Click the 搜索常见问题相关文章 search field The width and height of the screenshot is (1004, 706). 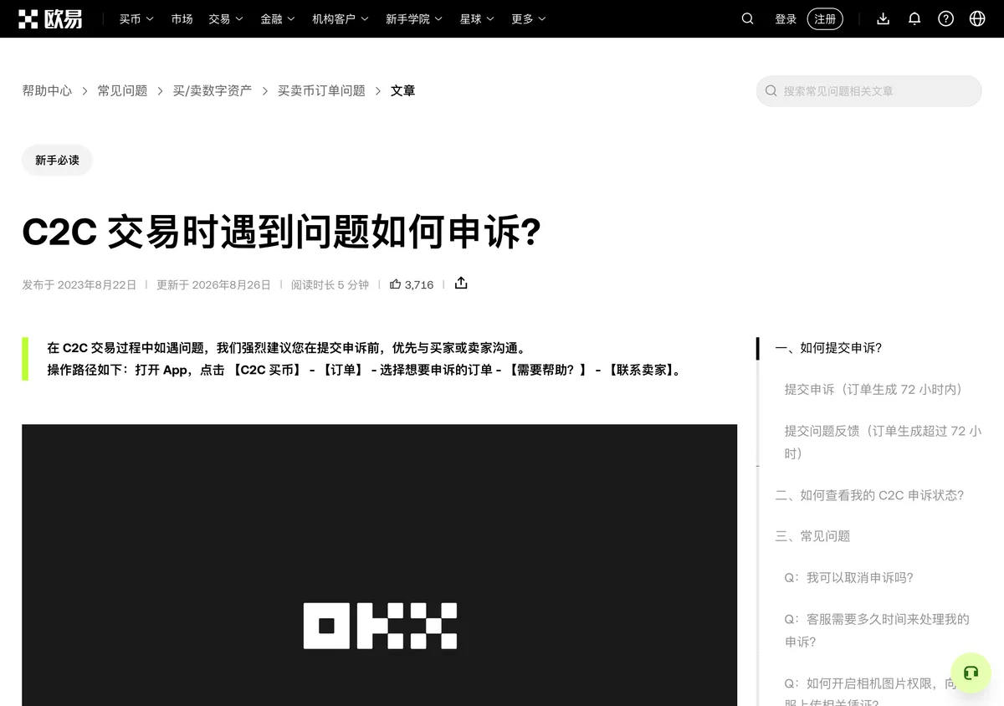coord(868,90)
